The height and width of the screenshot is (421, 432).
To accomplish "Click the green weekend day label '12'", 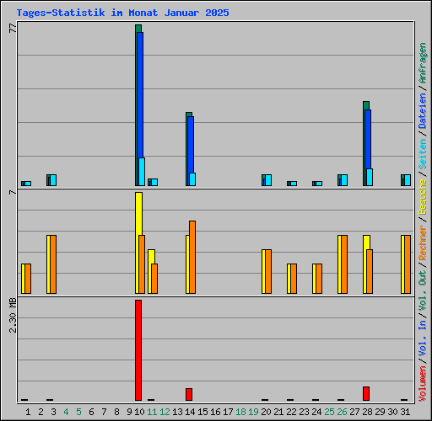I will (165, 412).
